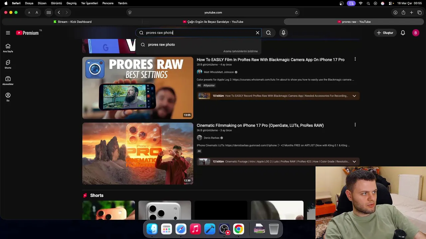426x239 pixels.
Task: Open the account avatar B
Action: [416, 33]
